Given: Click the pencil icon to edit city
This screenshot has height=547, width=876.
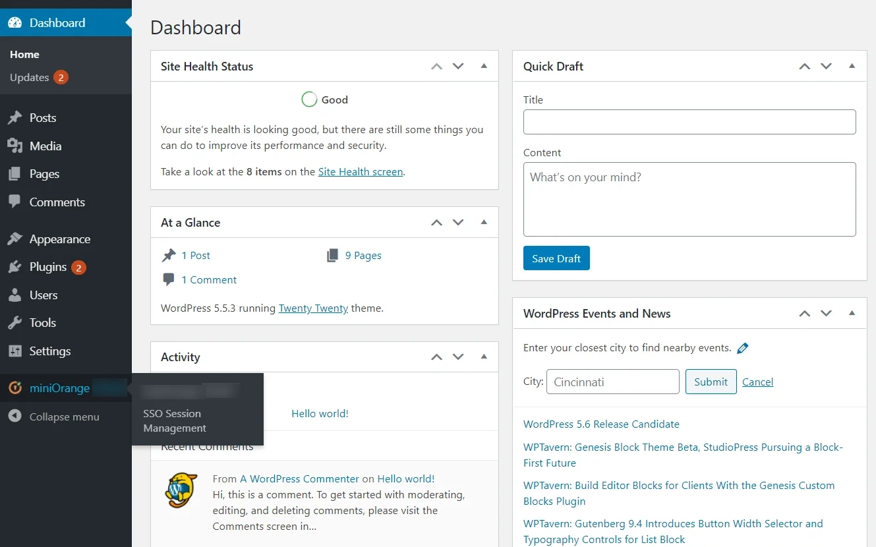Looking at the screenshot, I should (x=743, y=348).
